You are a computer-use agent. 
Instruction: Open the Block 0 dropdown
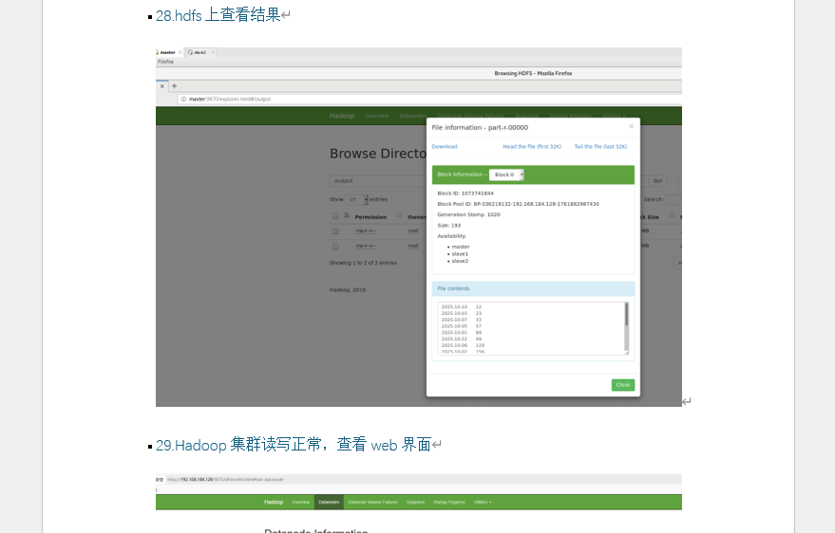(506, 175)
